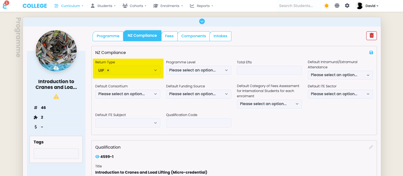Viewport: 403px width, 176px height.
Task: Click the app logo with notification badge
Action: tap(5, 5)
